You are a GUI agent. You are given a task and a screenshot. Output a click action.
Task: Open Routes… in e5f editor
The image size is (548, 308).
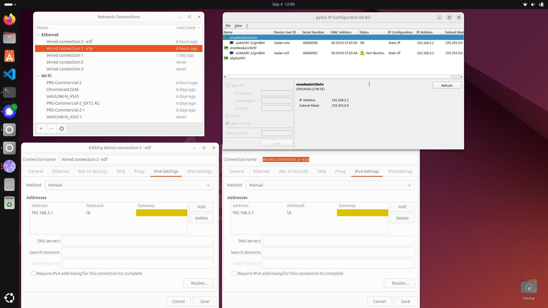tap(198, 283)
